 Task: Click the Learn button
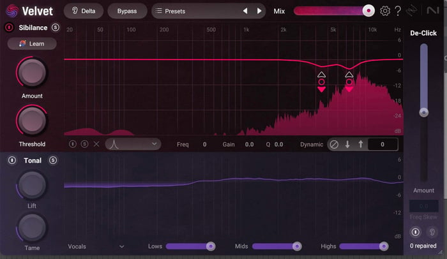pyautogui.click(x=32, y=43)
